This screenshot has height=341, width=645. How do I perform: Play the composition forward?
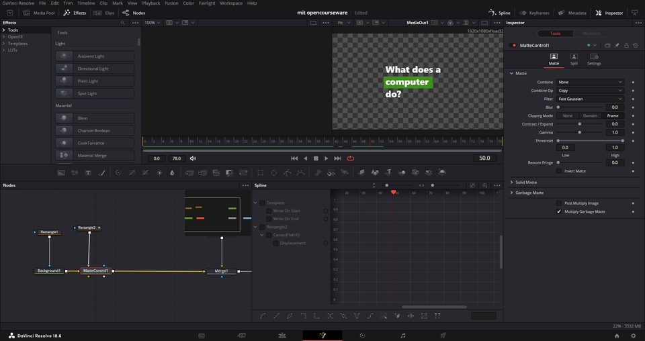tap(327, 158)
